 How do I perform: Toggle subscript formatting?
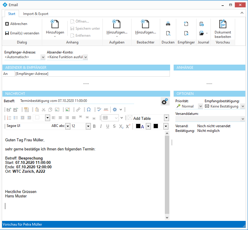tap(121, 126)
